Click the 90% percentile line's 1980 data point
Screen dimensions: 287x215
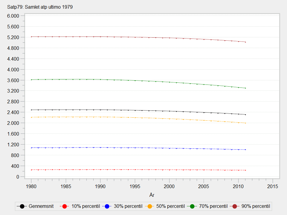click(31, 37)
